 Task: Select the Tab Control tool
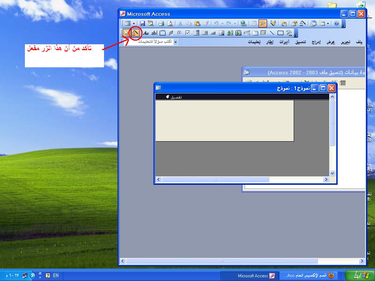pyautogui.click(x=255, y=33)
